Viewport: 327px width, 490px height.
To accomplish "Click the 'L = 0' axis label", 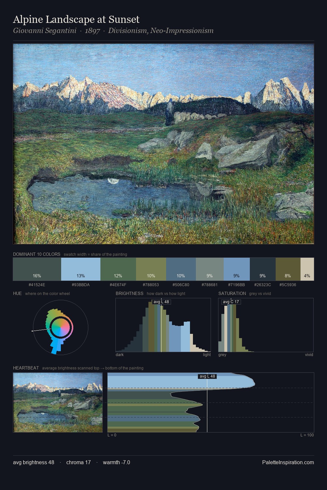I will point(112,435).
